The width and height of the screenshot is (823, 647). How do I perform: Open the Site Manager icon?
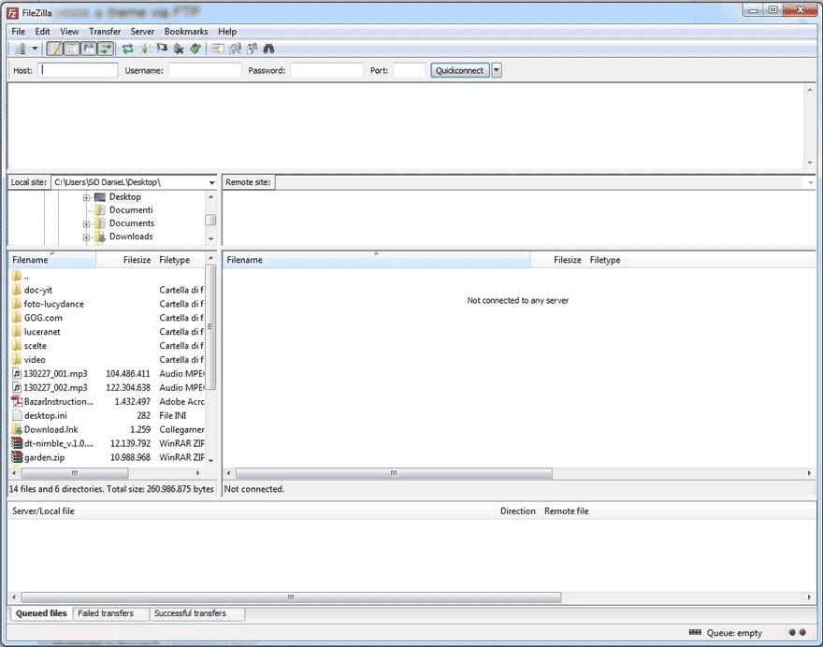tap(21, 49)
